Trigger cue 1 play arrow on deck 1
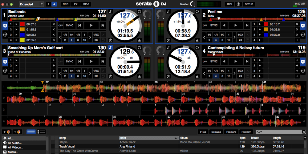 (x=17, y=24)
